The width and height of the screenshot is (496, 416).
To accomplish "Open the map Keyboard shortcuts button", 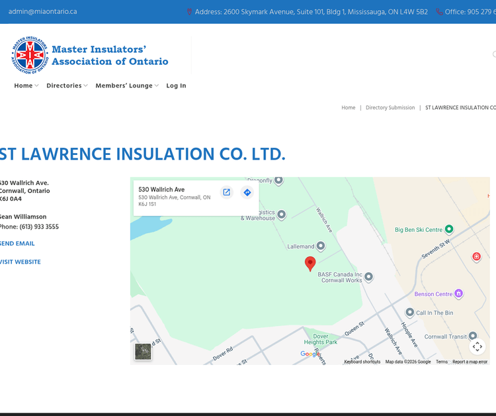I will [362, 362].
